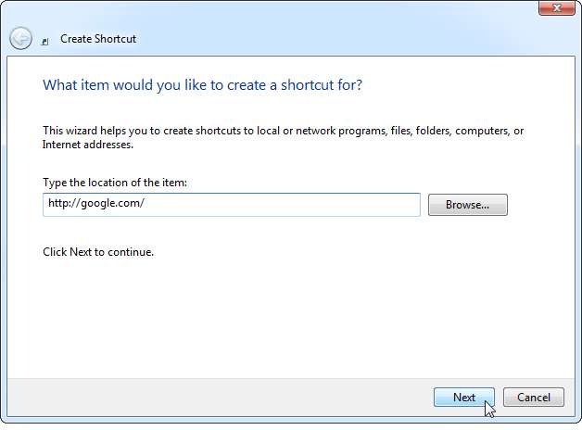582x430 pixels.
Task: Click the "Internet addresses." line of the description
Action: [x=88, y=145]
